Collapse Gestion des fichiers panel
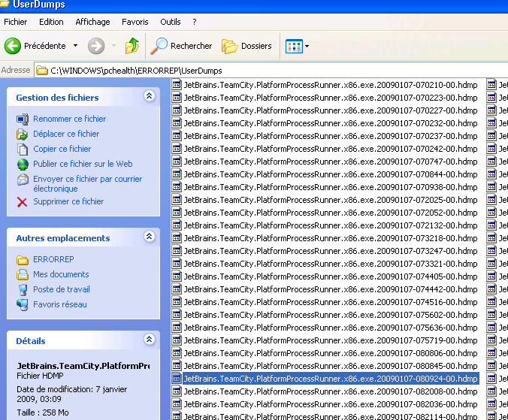508x420 pixels. [x=149, y=96]
